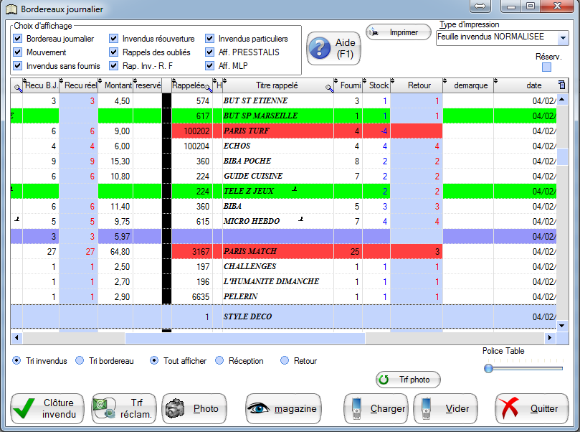Click the Trf réclam. button
Viewport: 580px width, 432px height.
click(x=123, y=408)
